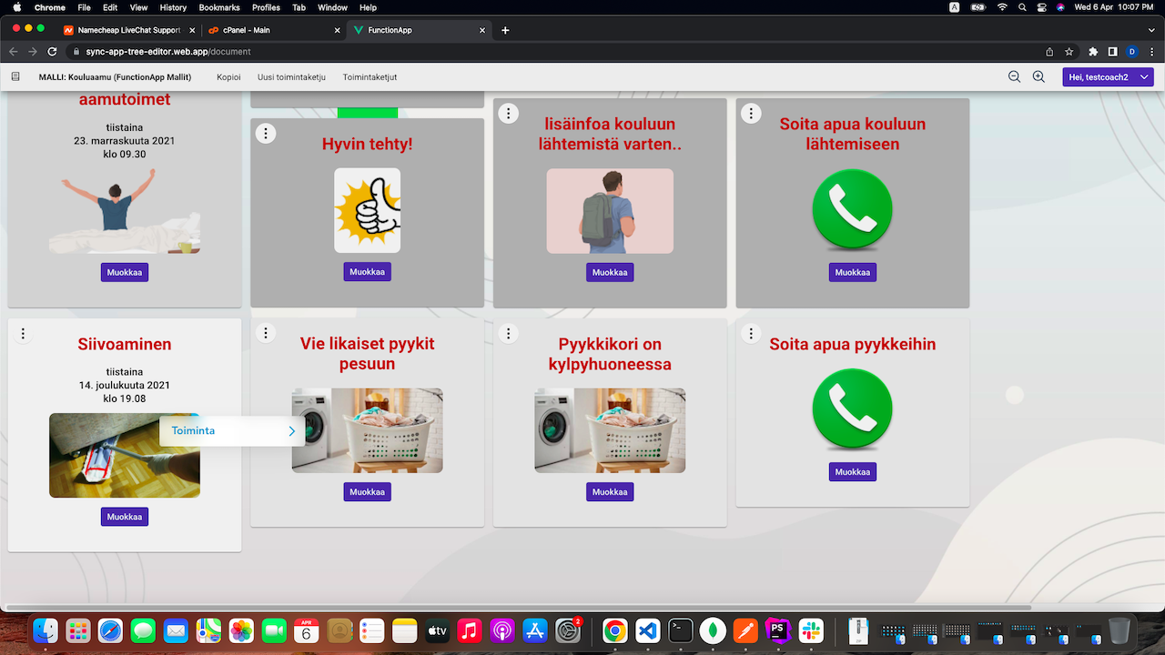Click Muokkaa button under Hyvin tehty! card
Image resolution: width=1165 pixels, height=655 pixels.
[x=367, y=272]
